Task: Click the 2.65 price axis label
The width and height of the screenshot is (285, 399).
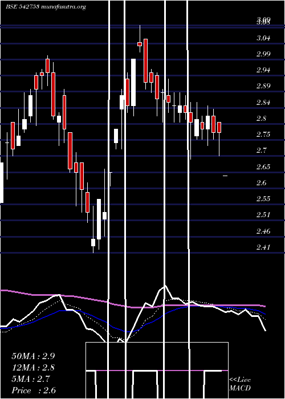Action: 263,166
